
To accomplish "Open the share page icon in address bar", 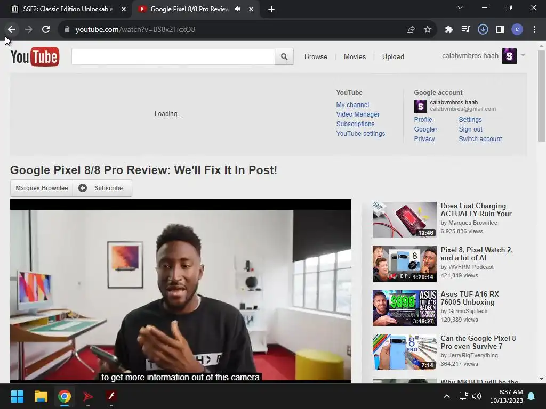I will pyautogui.click(x=411, y=30).
